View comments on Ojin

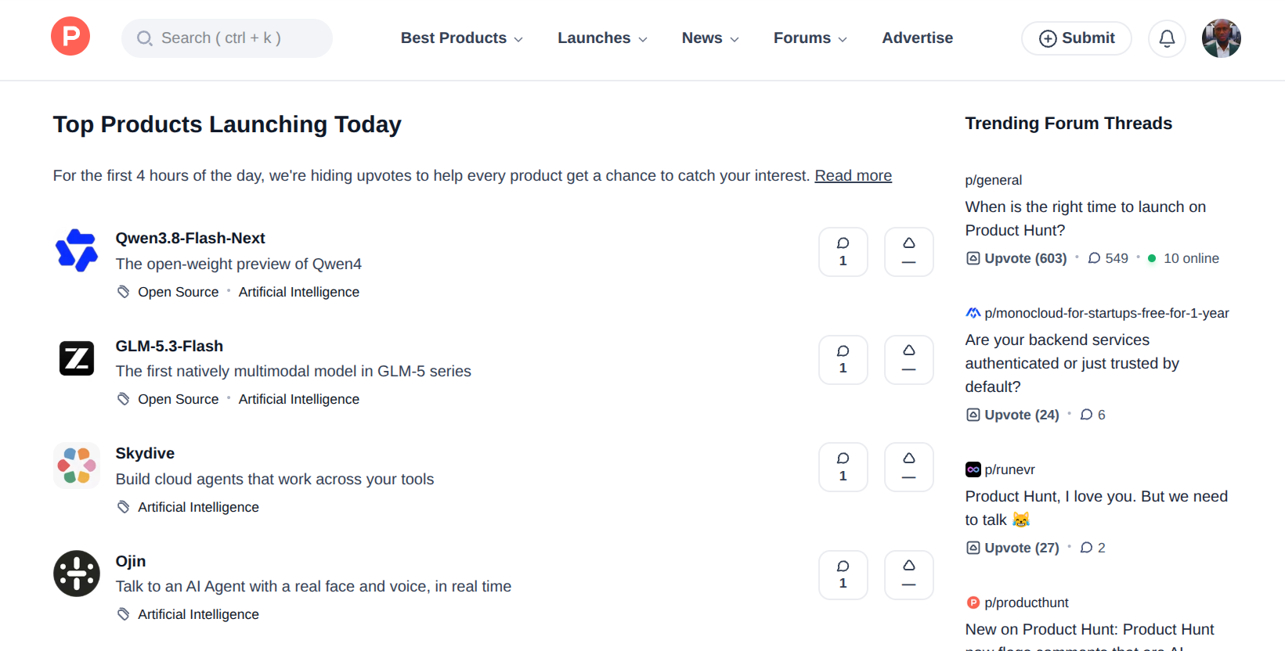tap(843, 575)
